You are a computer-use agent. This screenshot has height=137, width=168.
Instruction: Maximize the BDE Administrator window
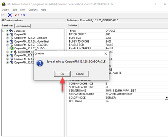coord(155,4)
